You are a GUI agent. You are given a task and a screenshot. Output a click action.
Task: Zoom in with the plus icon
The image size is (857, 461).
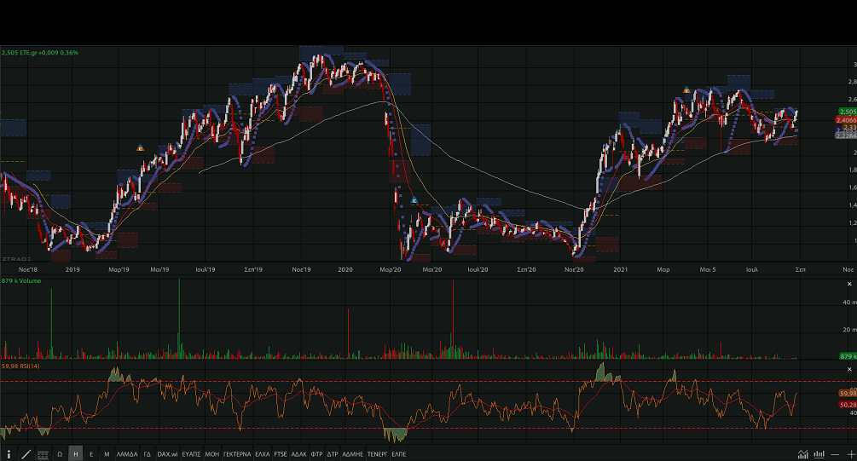pyautogui.click(x=849, y=454)
